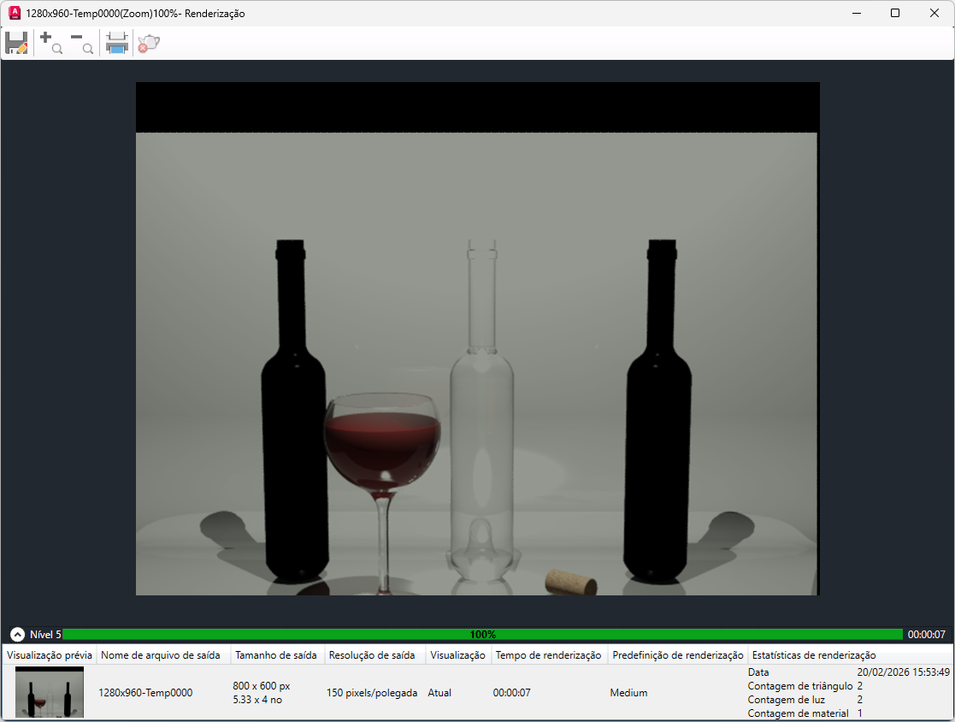955x722 pixels.
Task: Click the elapsed time beside progress bar
Action: [927, 634]
